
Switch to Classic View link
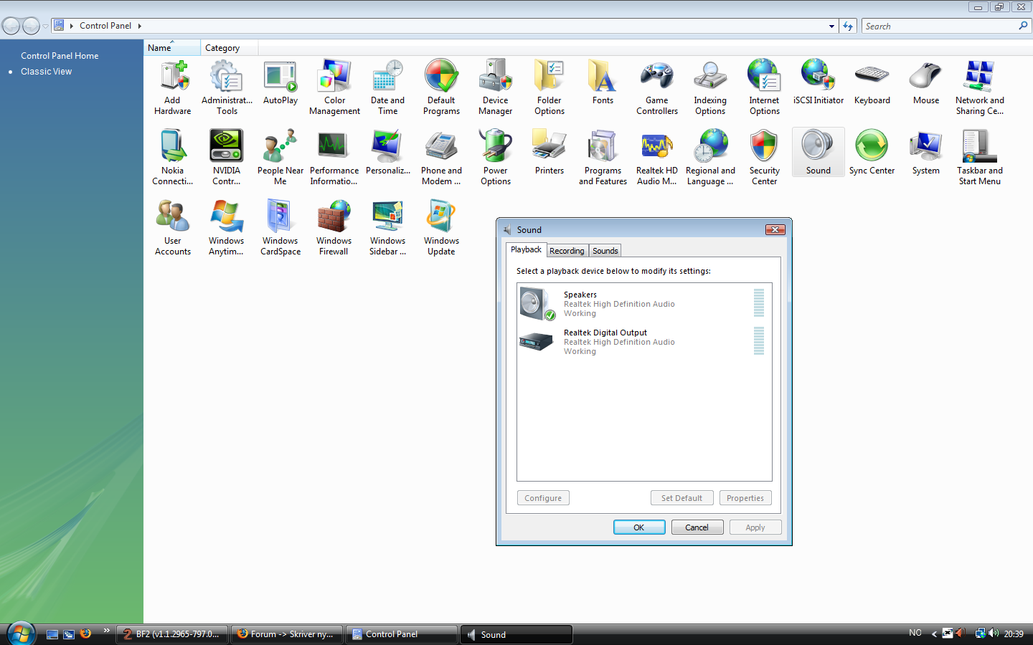(46, 72)
